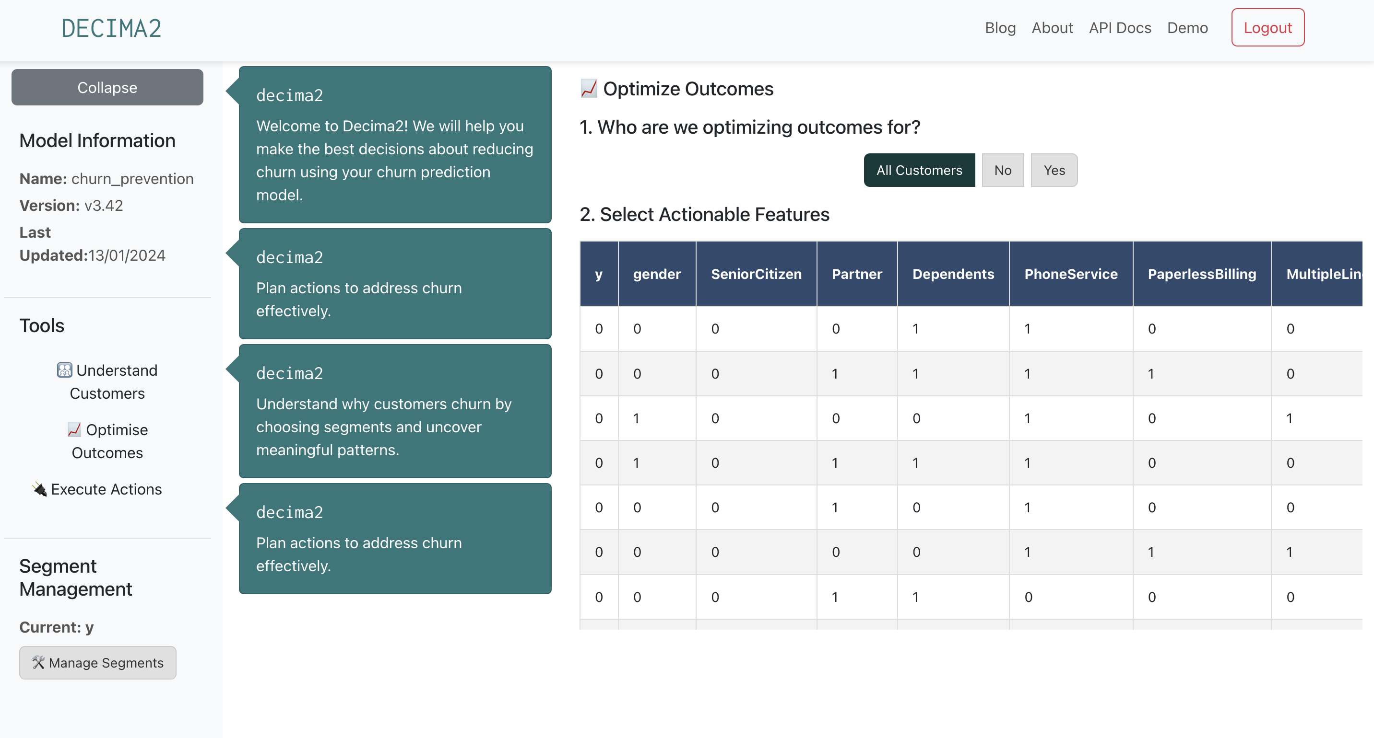
Task: Click the tools icon on Manage Segments
Action: (x=38, y=662)
